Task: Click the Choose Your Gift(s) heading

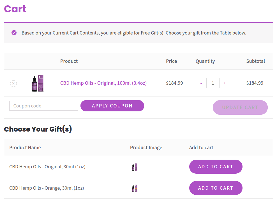Action: (x=38, y=129)
